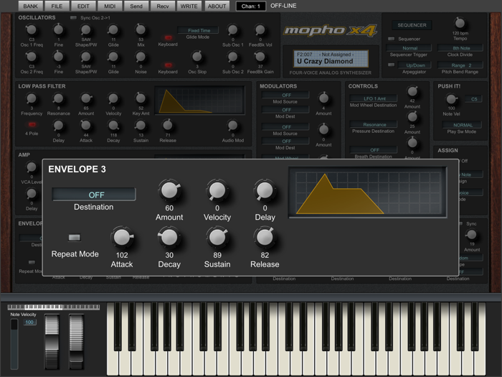The image size is (502, 377).
Task: Toggle the Arpeggiator switch
Action: point(392,65)
